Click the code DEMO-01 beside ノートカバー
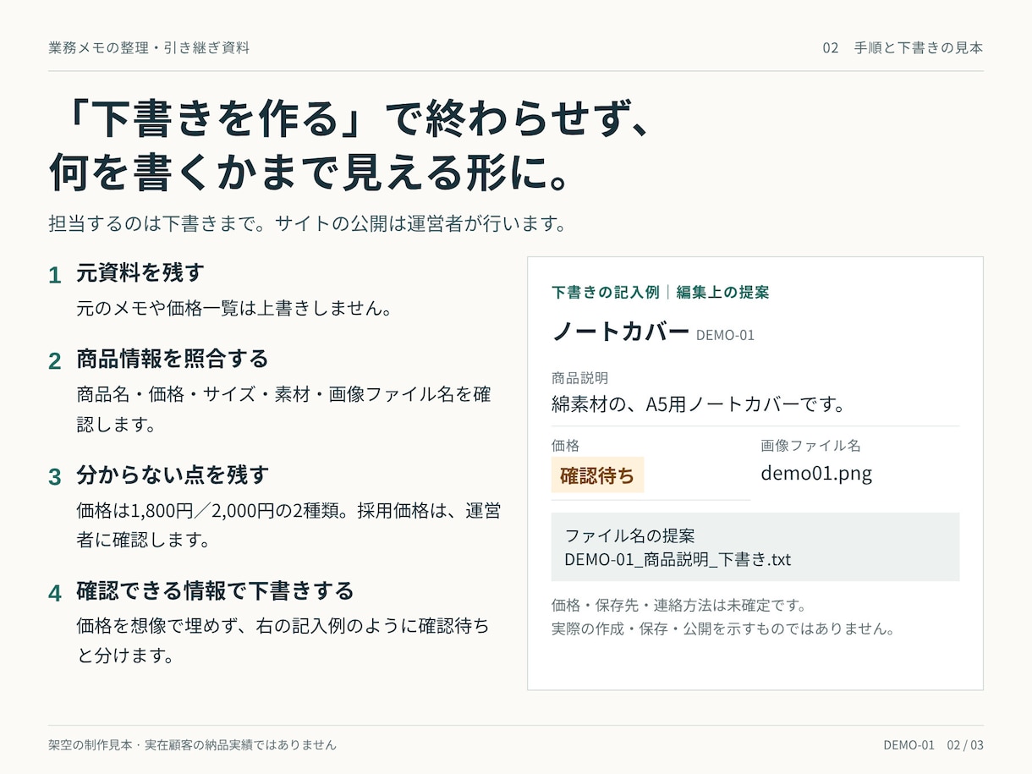The image size is (1032, 774). pos(725,335)
